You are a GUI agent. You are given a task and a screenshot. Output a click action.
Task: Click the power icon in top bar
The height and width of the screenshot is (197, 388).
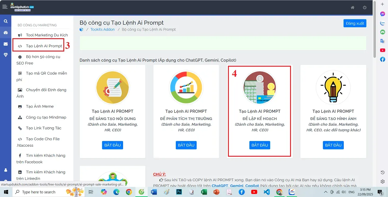coord(364,7)
